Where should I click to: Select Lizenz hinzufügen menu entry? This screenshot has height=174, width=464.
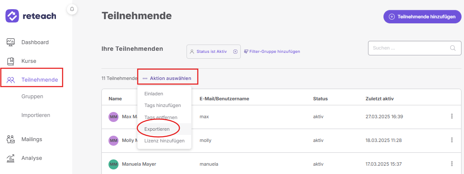click(x=164, y=141)
